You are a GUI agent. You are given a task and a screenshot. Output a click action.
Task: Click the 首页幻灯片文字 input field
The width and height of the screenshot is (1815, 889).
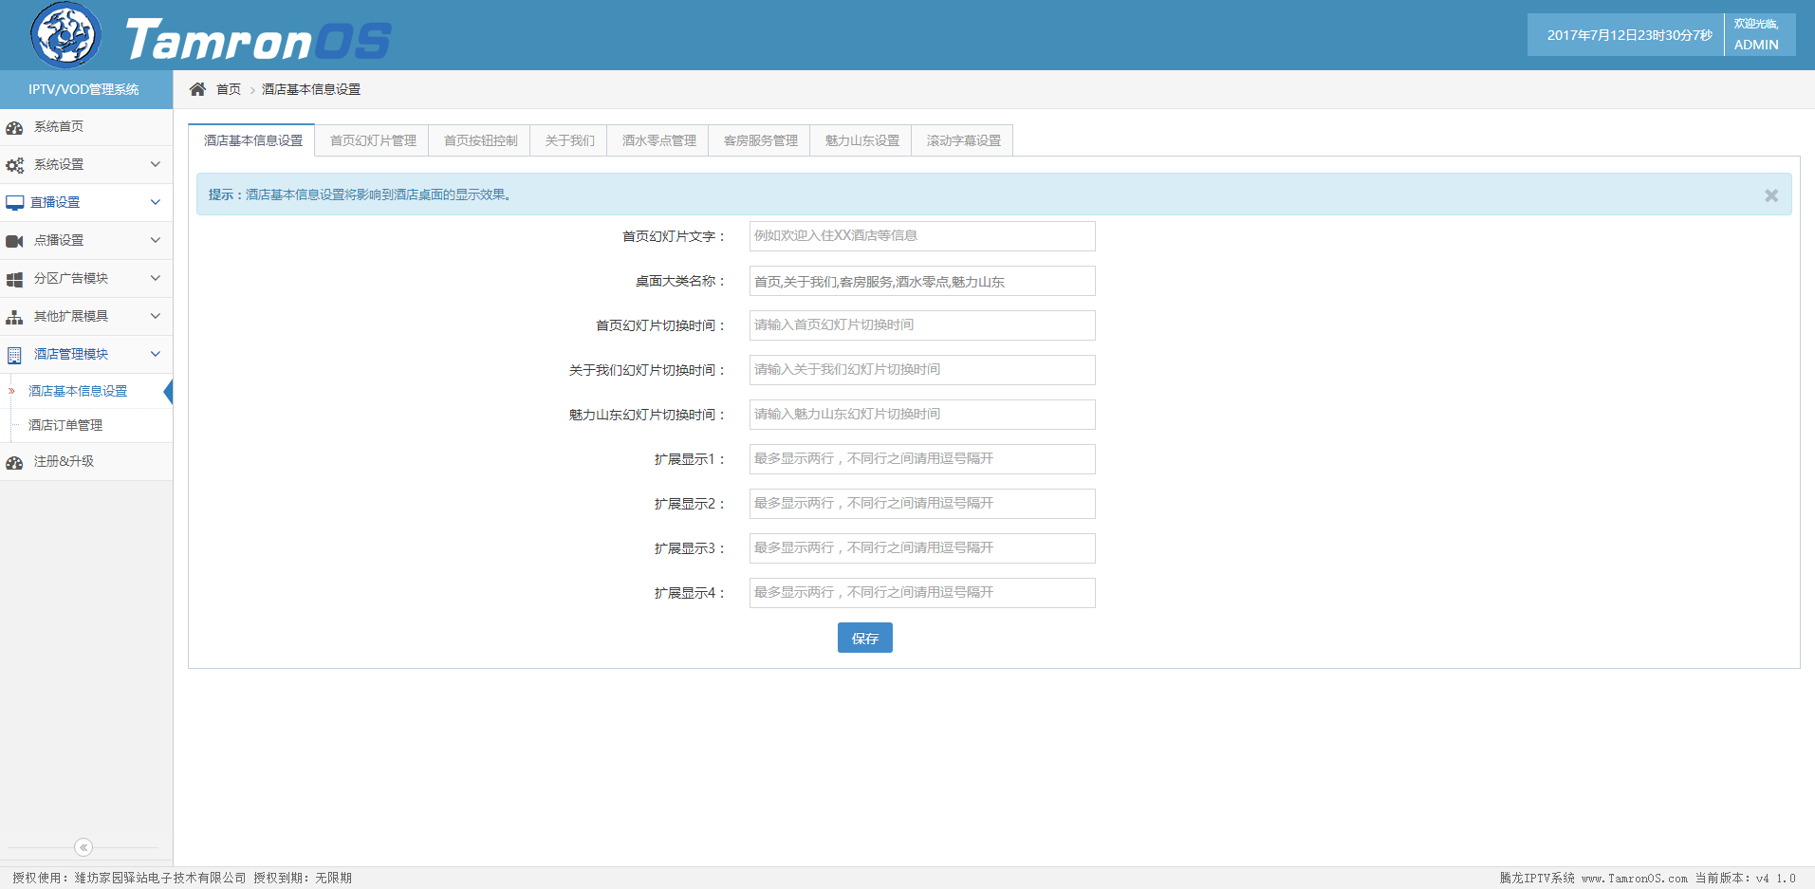921,236
